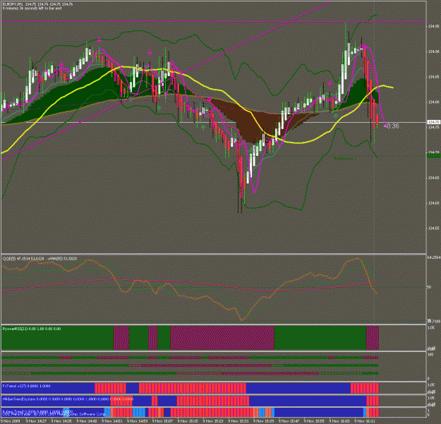Click the EURJPY,M1 chart title text
The height and width of the screenshot is (424, 441).
[x=37, y=4]
